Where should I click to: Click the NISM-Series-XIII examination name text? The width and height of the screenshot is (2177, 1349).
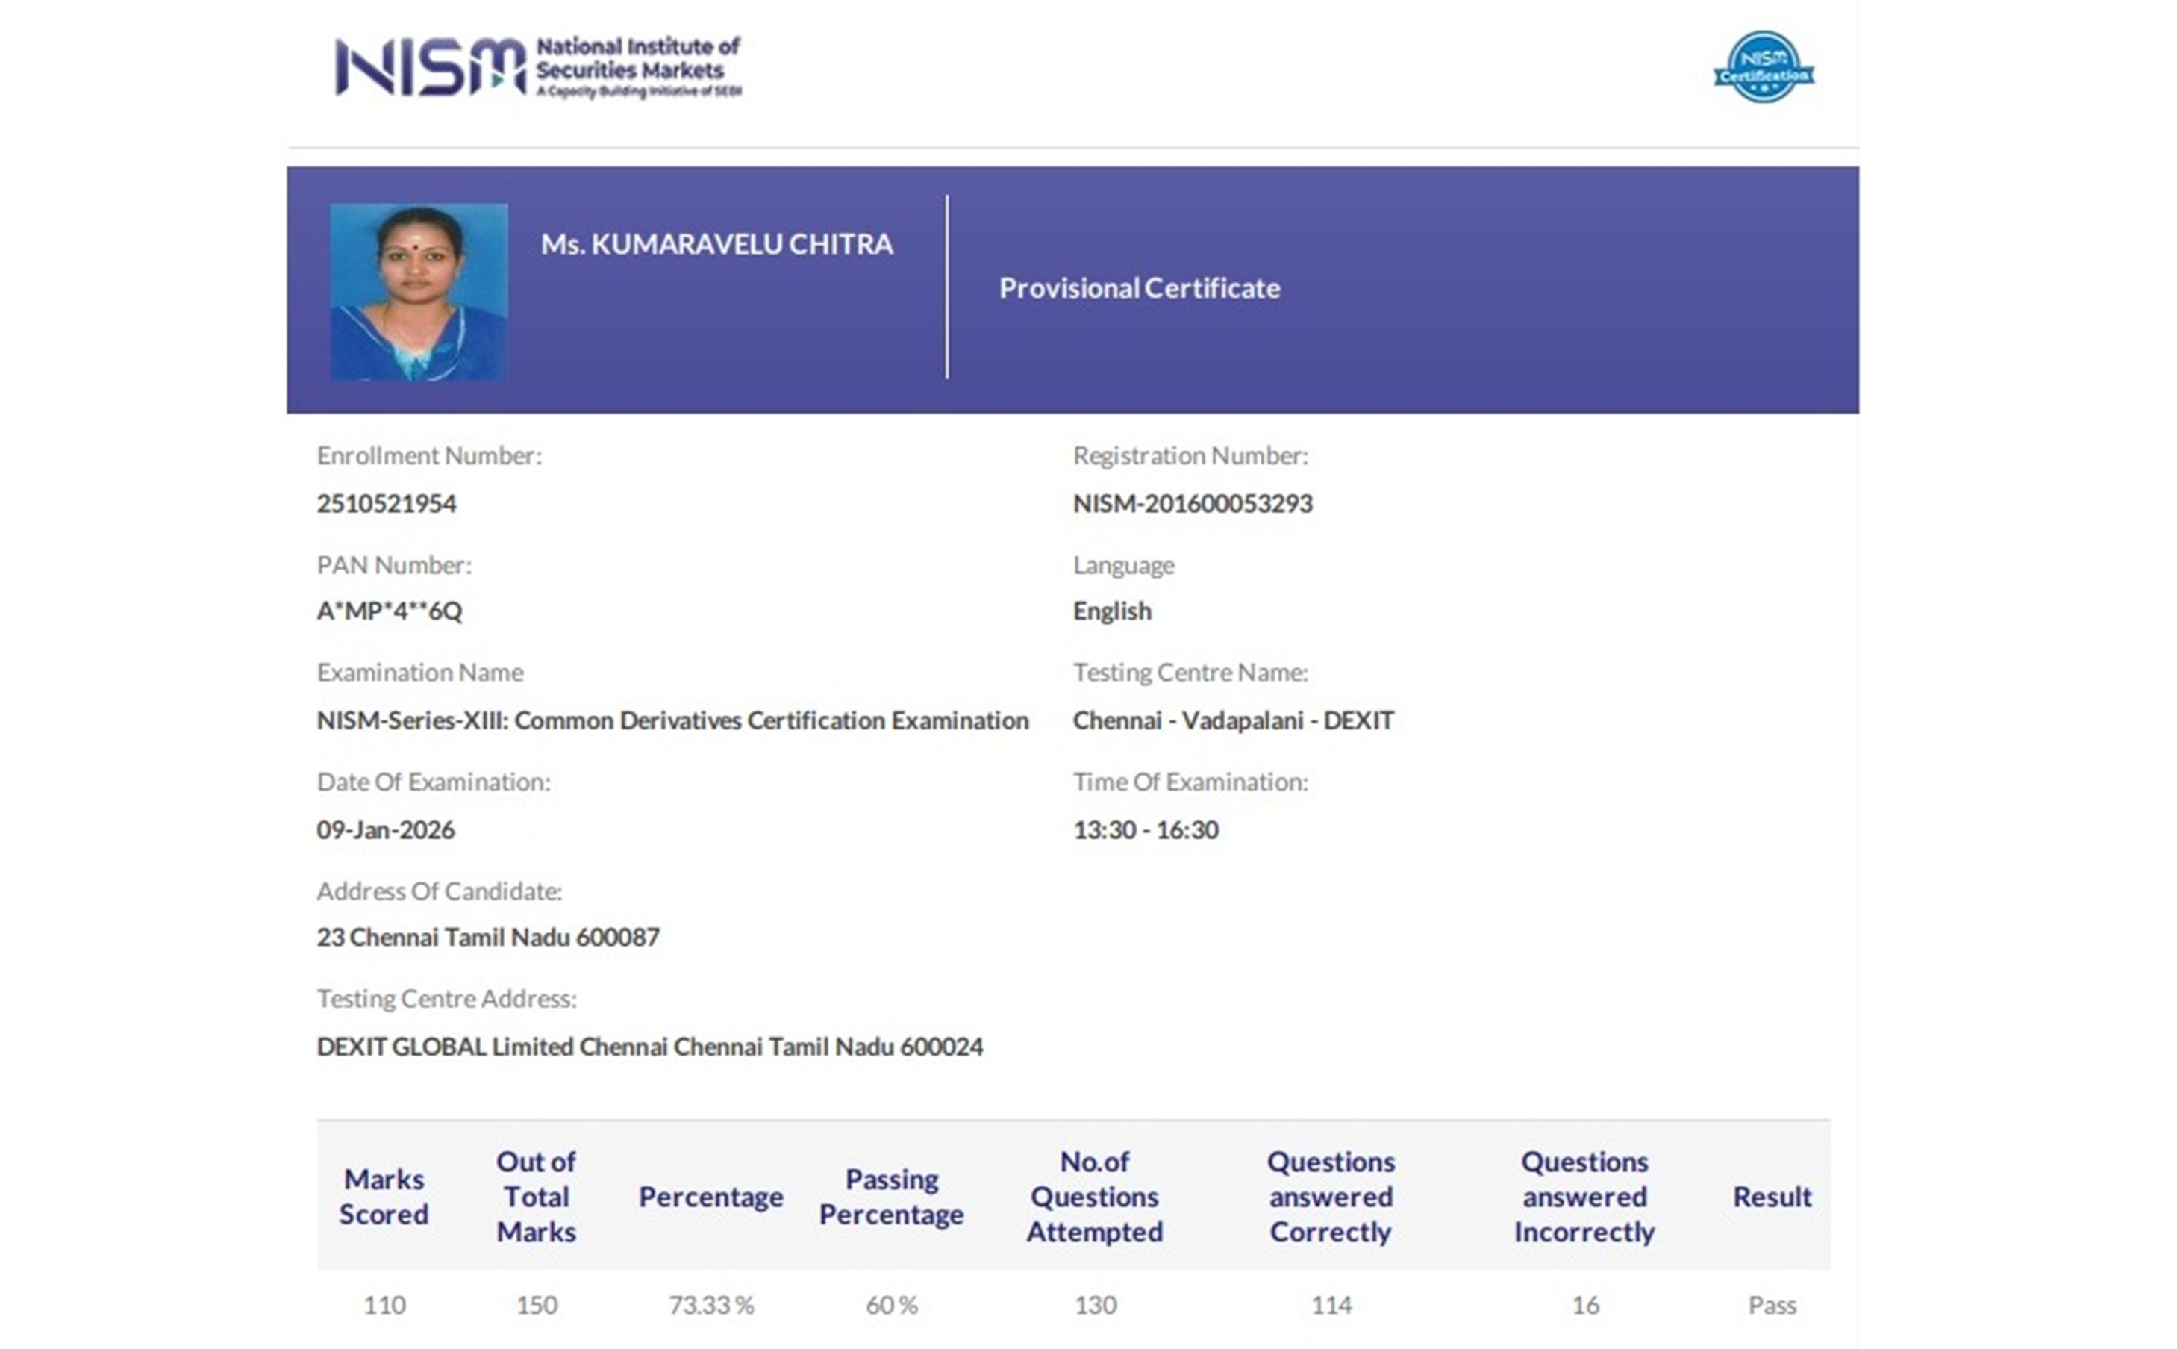point(672,721)
